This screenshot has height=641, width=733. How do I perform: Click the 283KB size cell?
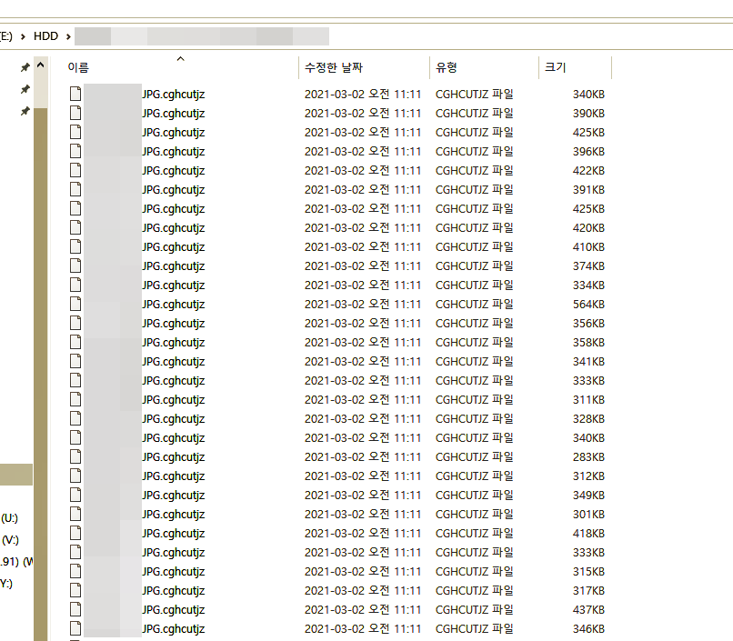pyautogui.click(x=588, y=457)
